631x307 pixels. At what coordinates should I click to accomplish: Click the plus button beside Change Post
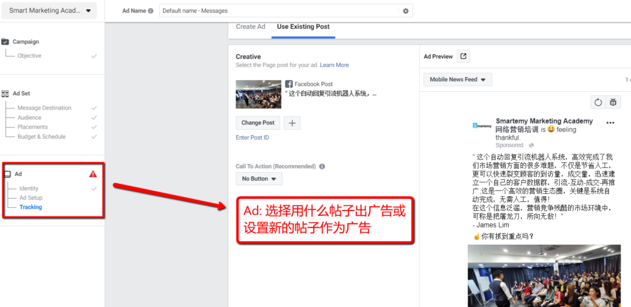292,123
